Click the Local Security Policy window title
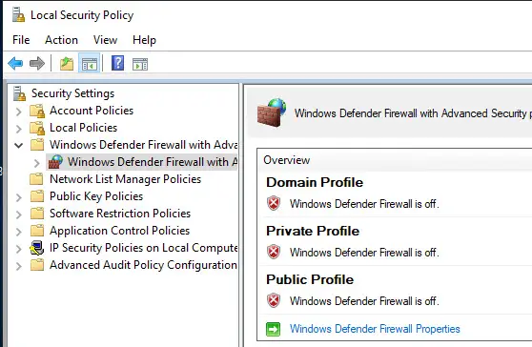This screenshot has height=347, width=532. pyautogui.click(x=82, y=15)
